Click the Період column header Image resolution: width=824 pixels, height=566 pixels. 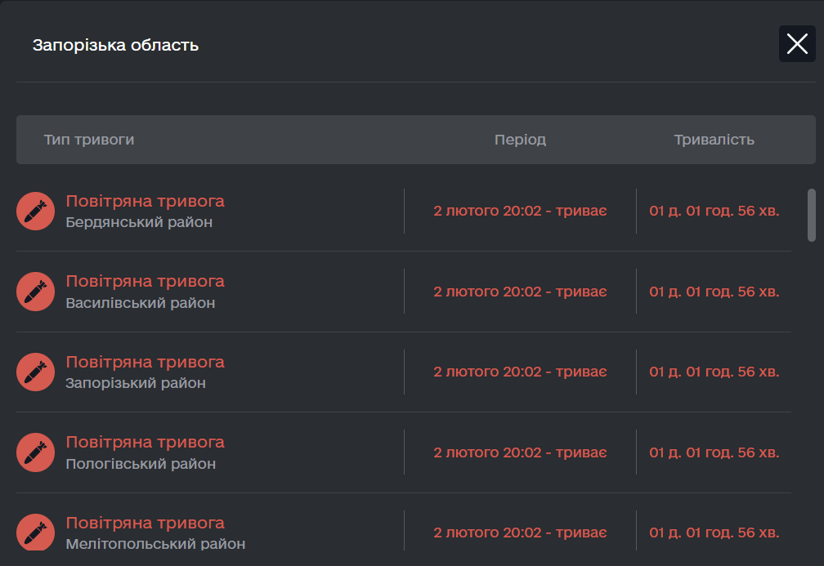520,140
